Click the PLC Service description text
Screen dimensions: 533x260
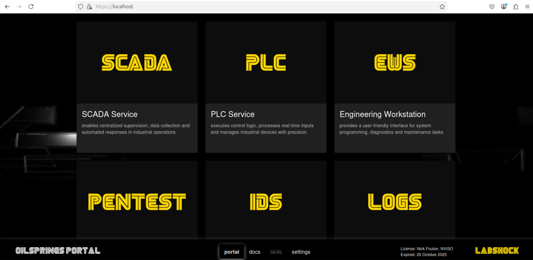[262, 129]
